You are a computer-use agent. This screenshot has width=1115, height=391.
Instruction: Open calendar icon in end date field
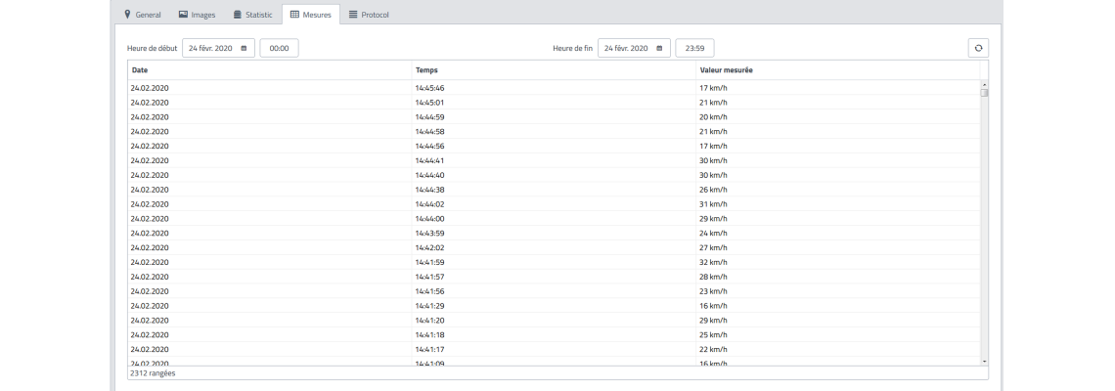tap(659, 48)
